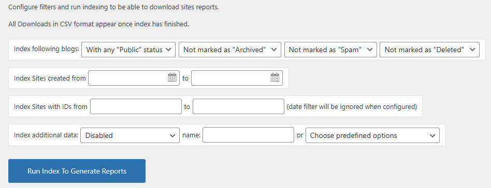Click Run Index To Generate Reports button
The width and height of the screenshot is (491, 188).
77,171
